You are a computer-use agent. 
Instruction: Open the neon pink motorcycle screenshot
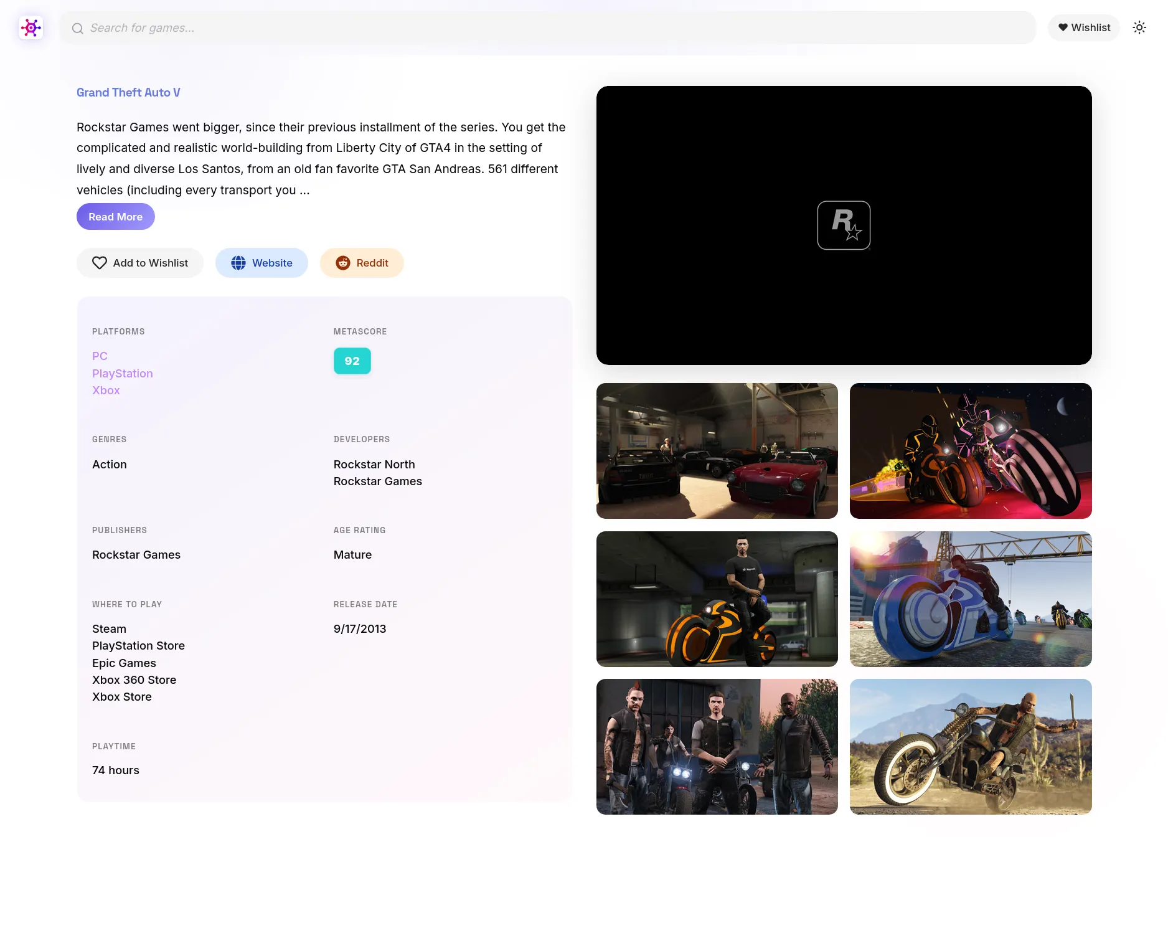971,451
